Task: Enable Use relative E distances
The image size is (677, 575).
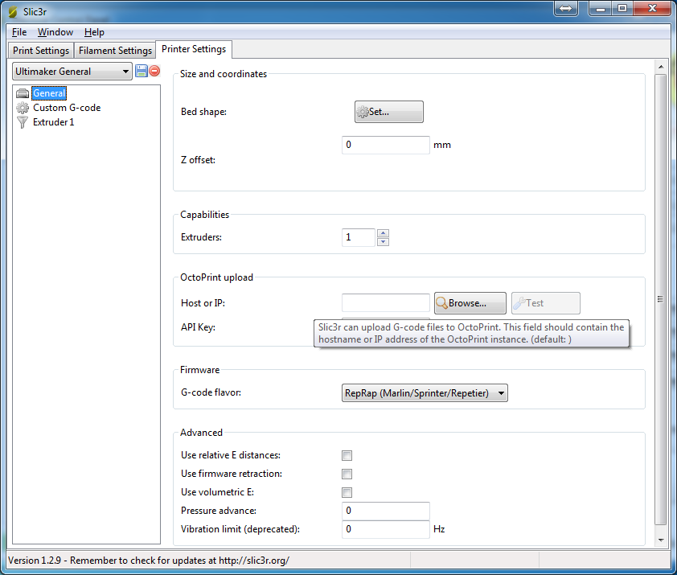Action: (347, 455)
